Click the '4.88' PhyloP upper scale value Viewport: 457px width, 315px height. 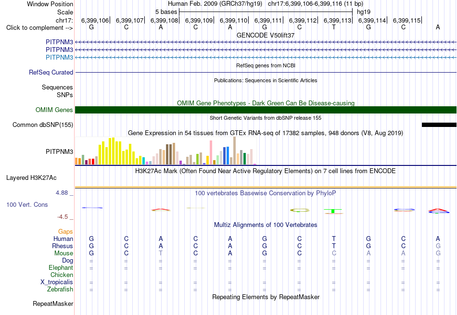62,193
